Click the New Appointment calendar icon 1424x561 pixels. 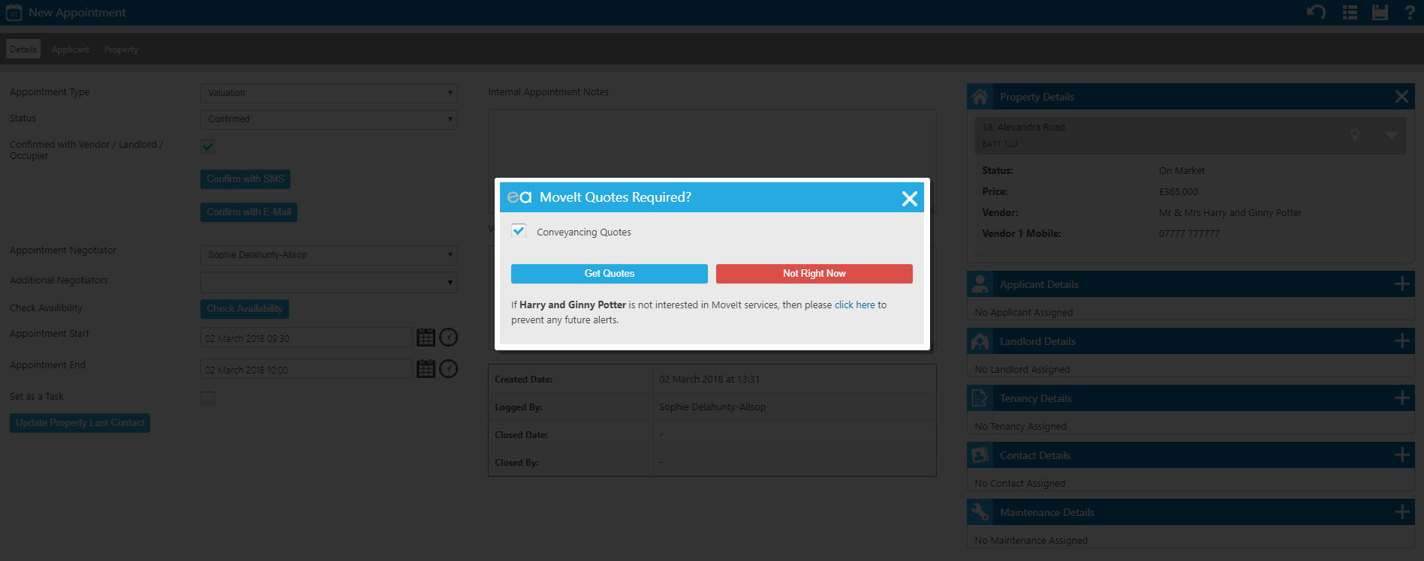click(14, 13)
